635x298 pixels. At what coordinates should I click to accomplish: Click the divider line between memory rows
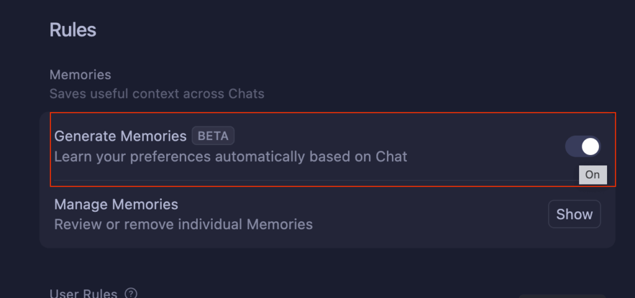[x=310, y=181]
